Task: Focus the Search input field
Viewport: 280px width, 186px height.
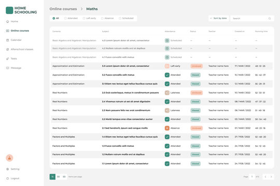Action: 252,18
